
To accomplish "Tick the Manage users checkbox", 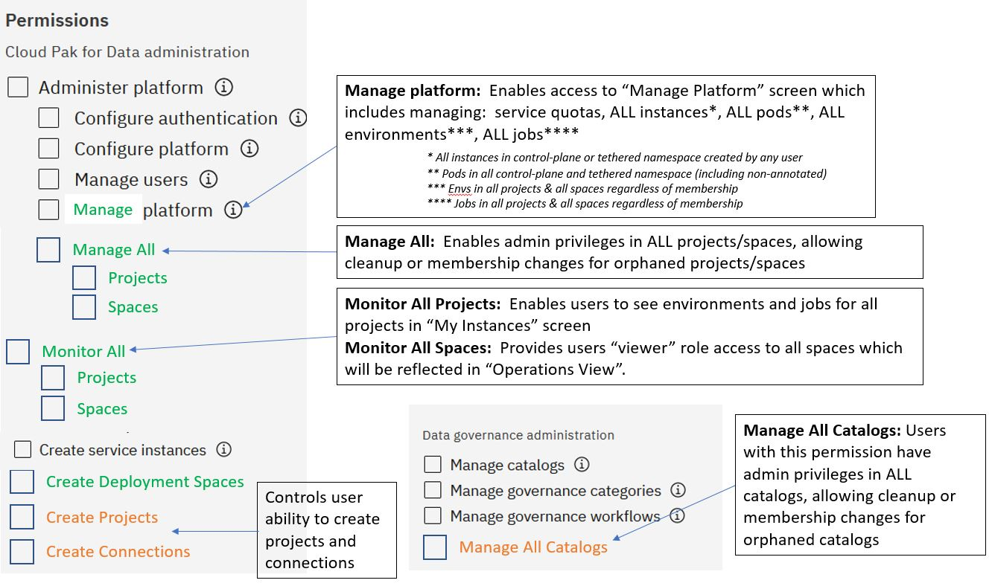I will coord(48,179).
